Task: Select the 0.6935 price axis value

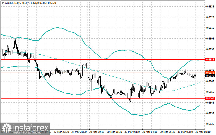Action: click(x=210, y=6)
